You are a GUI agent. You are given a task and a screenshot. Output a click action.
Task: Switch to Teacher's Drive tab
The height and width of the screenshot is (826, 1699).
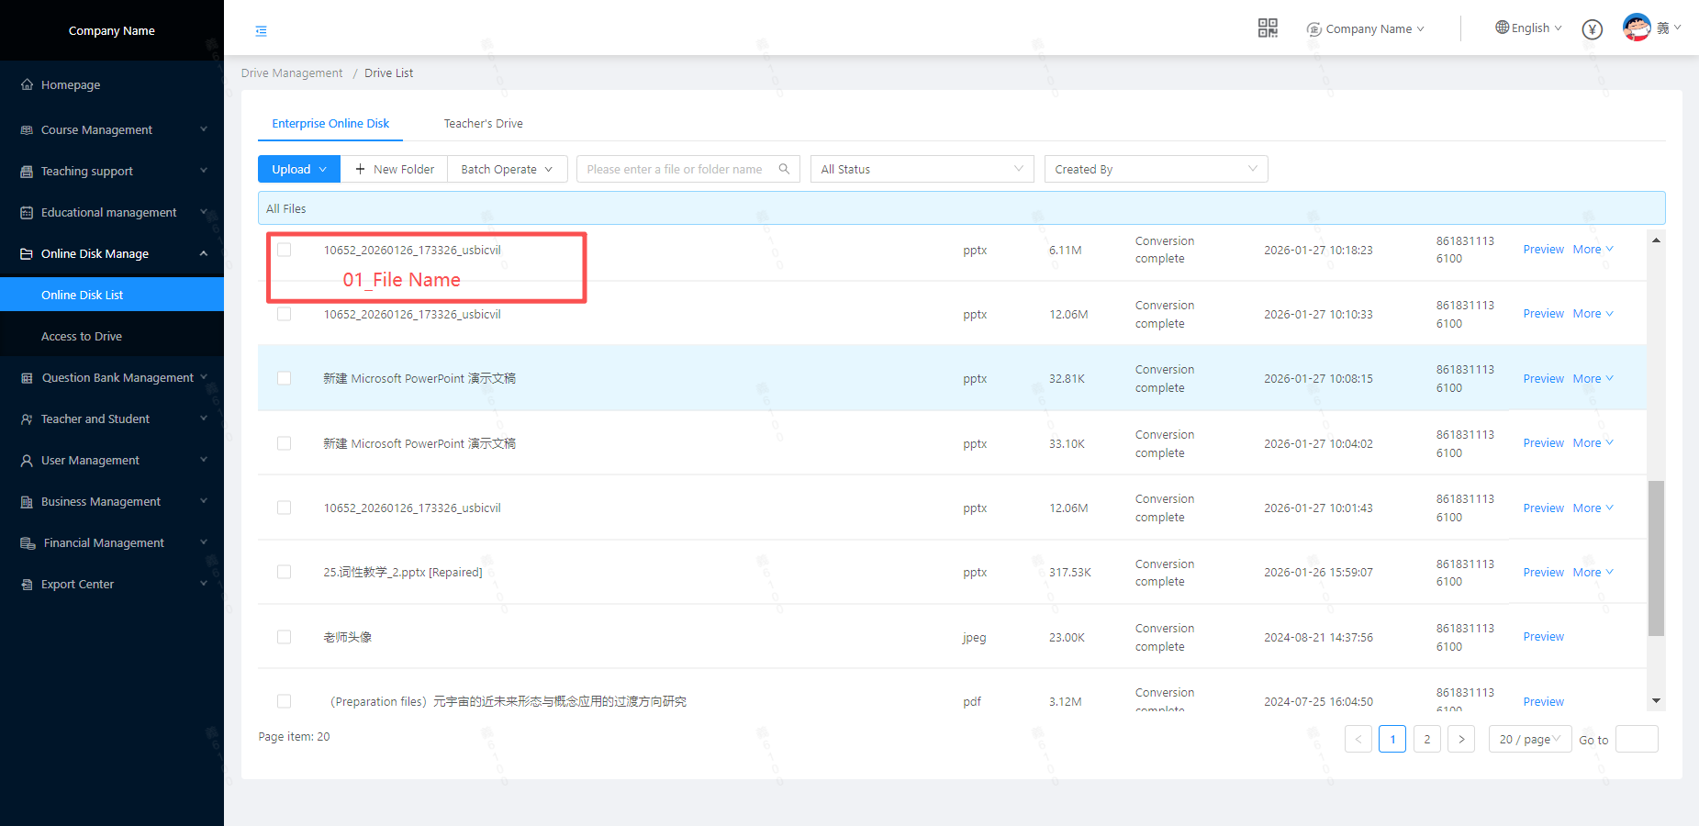point(483,123)
